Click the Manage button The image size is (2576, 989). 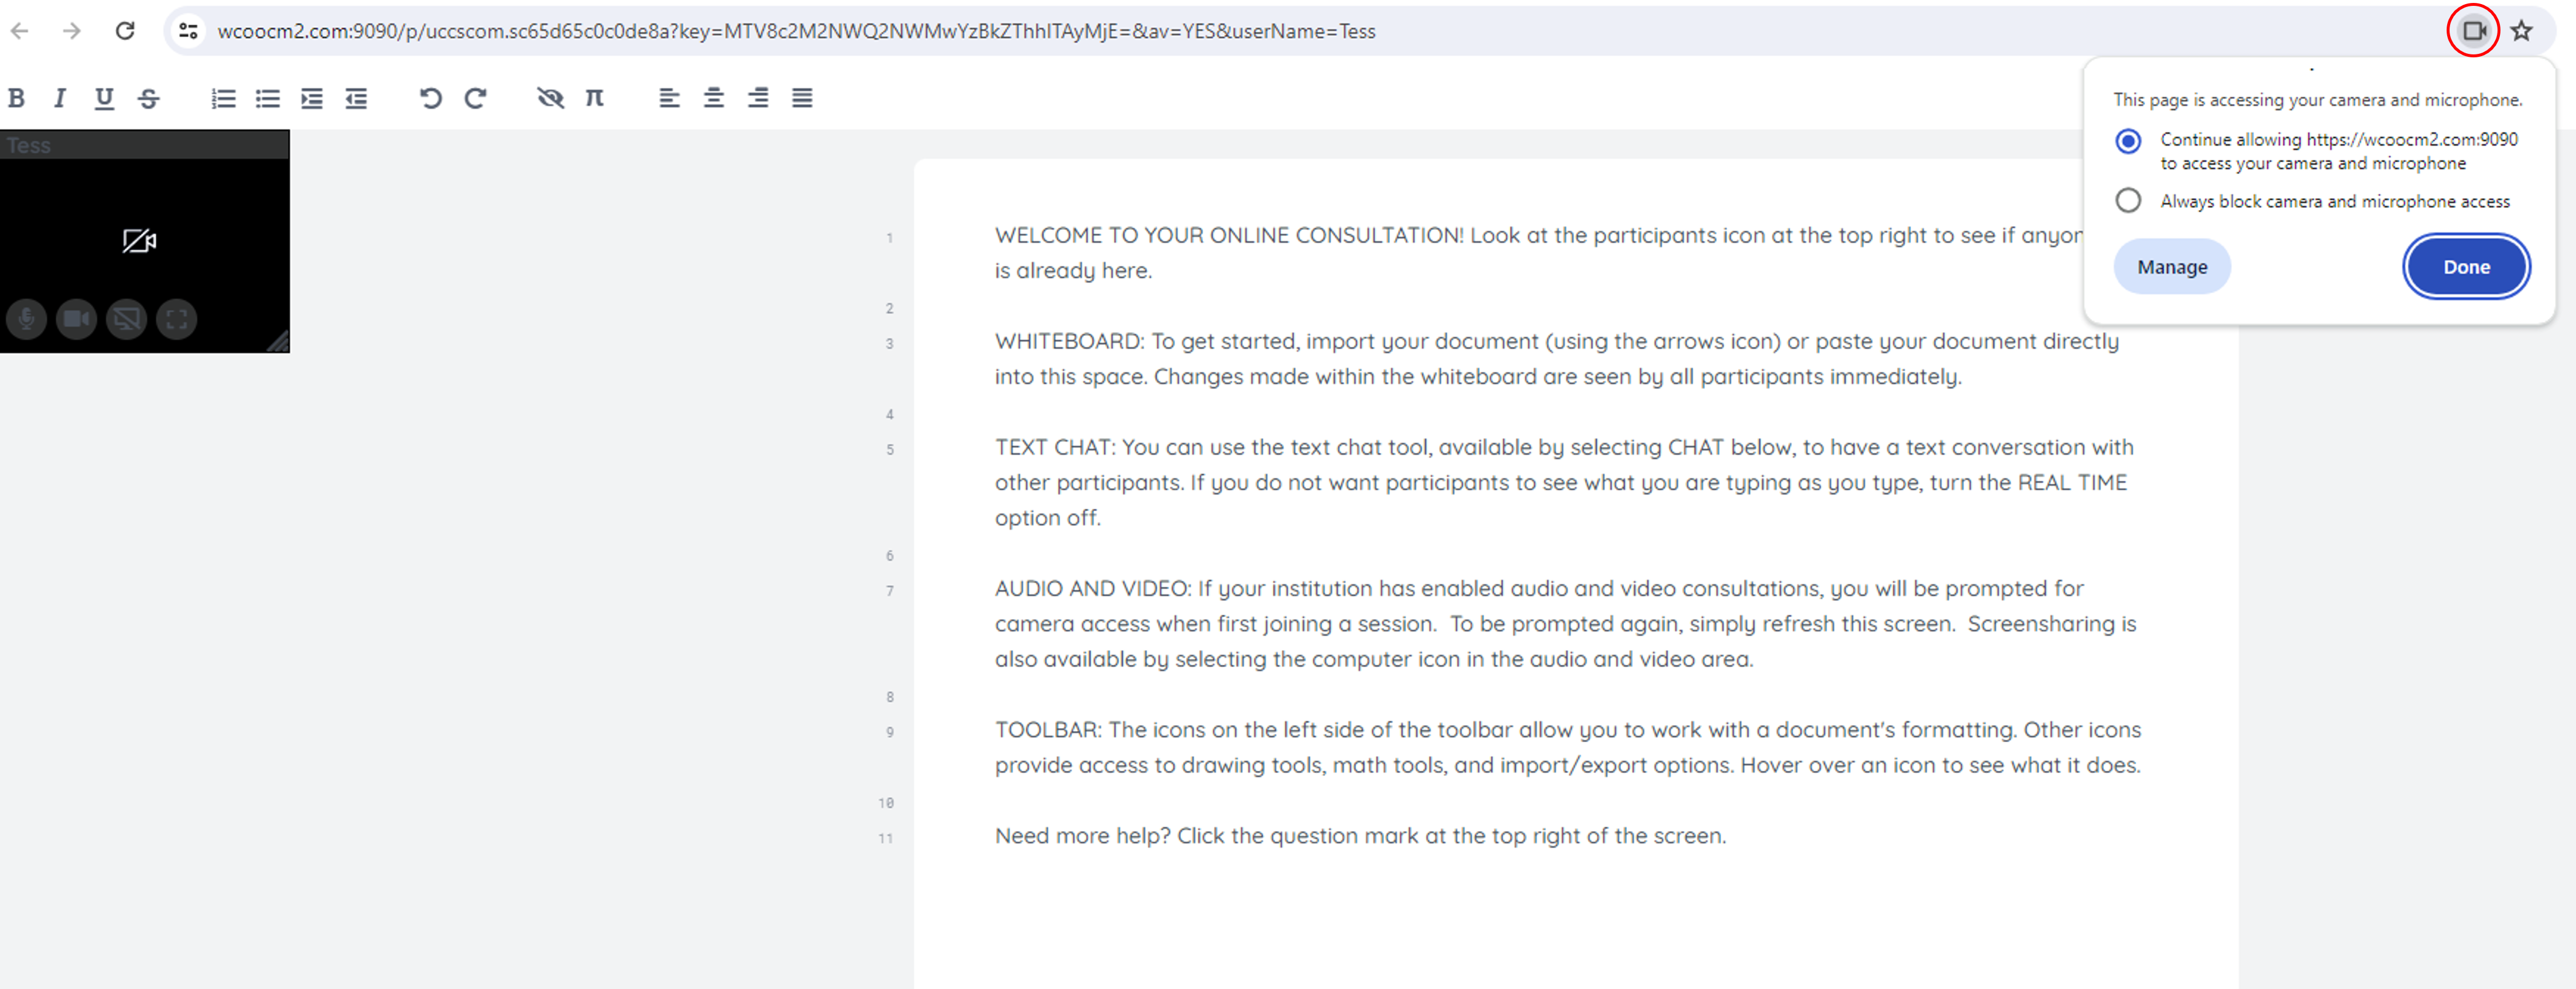2172,267
